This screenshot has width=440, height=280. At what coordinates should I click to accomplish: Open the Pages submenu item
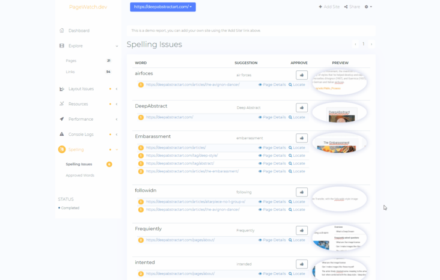coord(71,61)
